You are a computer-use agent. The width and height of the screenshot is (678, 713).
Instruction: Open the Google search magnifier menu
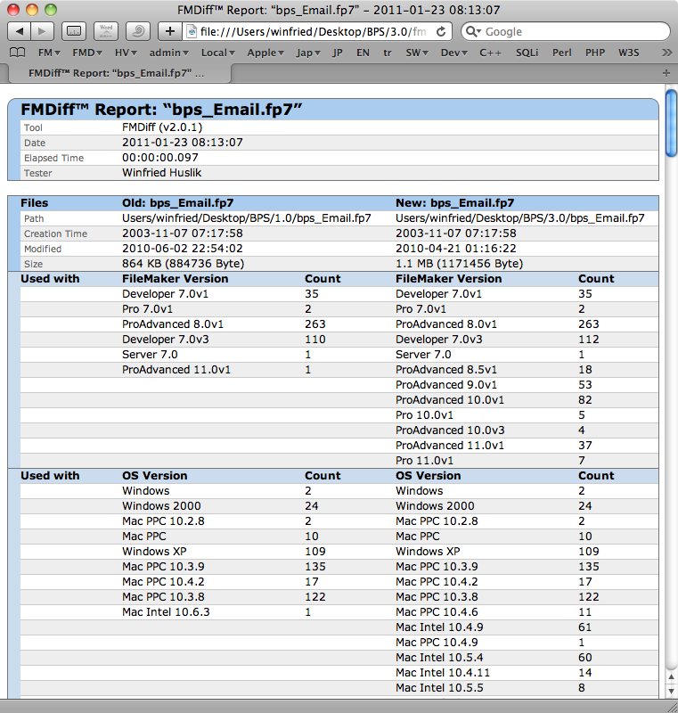473,31
